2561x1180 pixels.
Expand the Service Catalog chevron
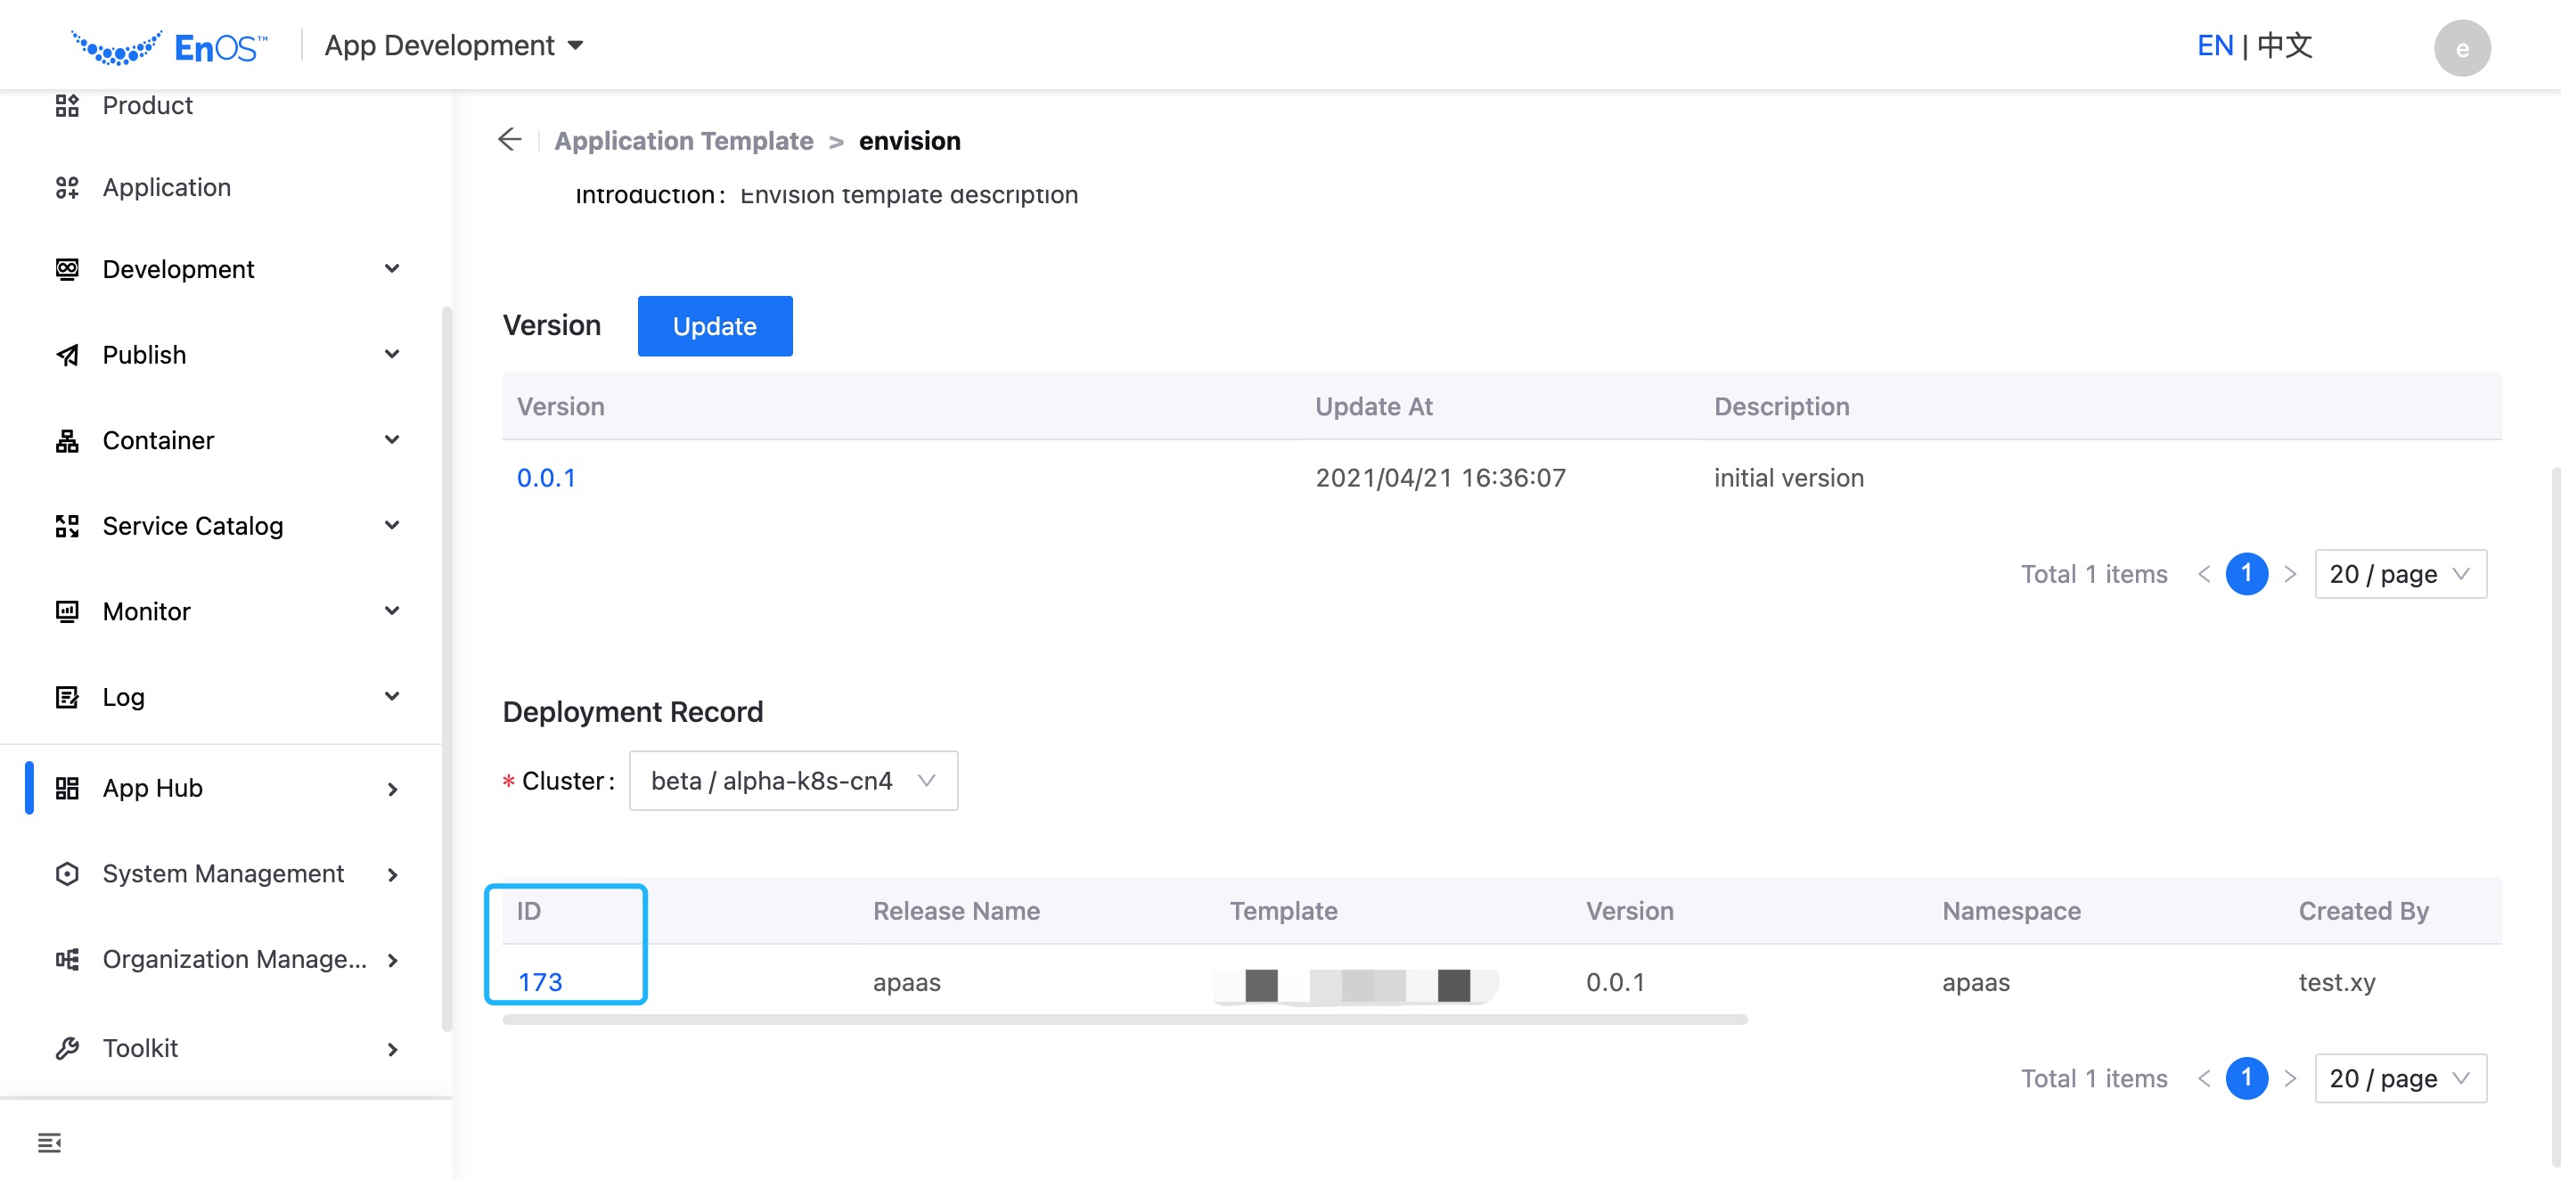392,525
